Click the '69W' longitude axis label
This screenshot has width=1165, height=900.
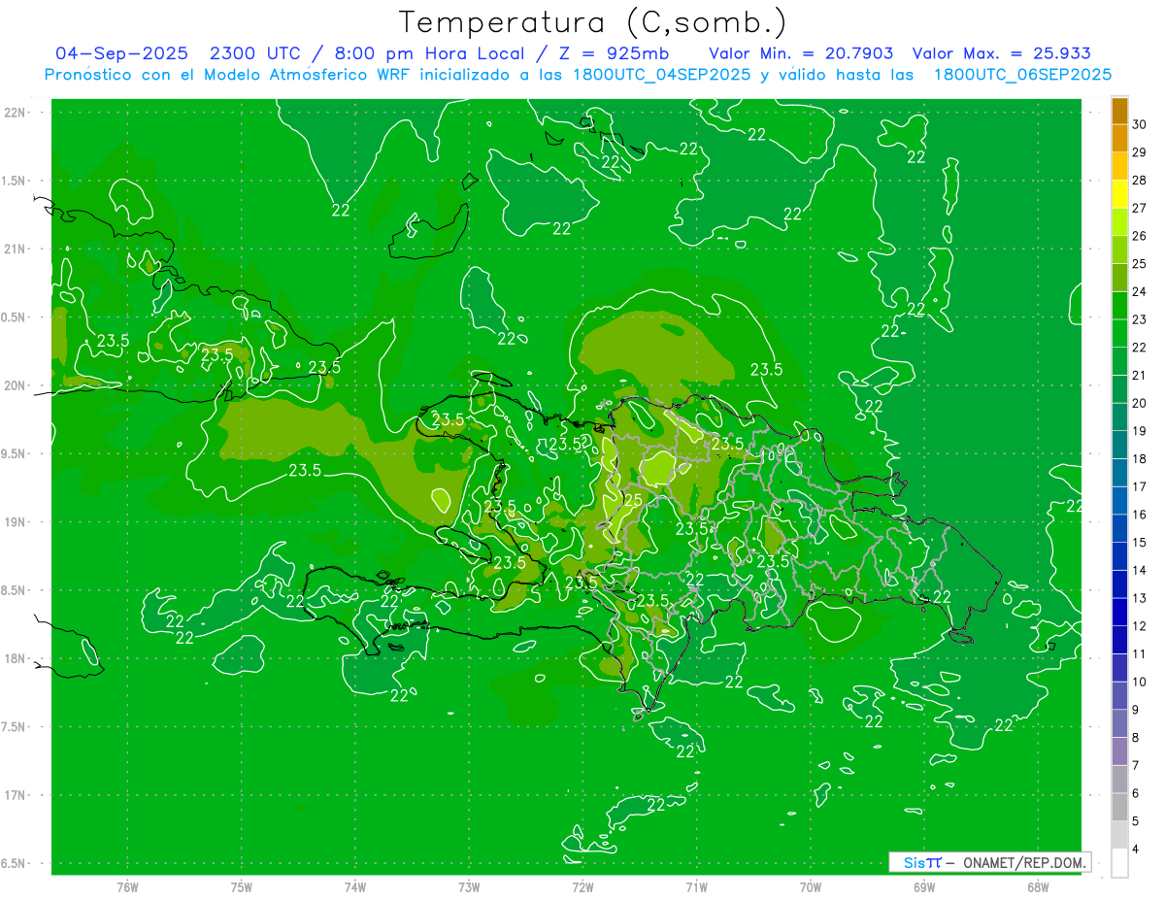(x=924, y=887)
